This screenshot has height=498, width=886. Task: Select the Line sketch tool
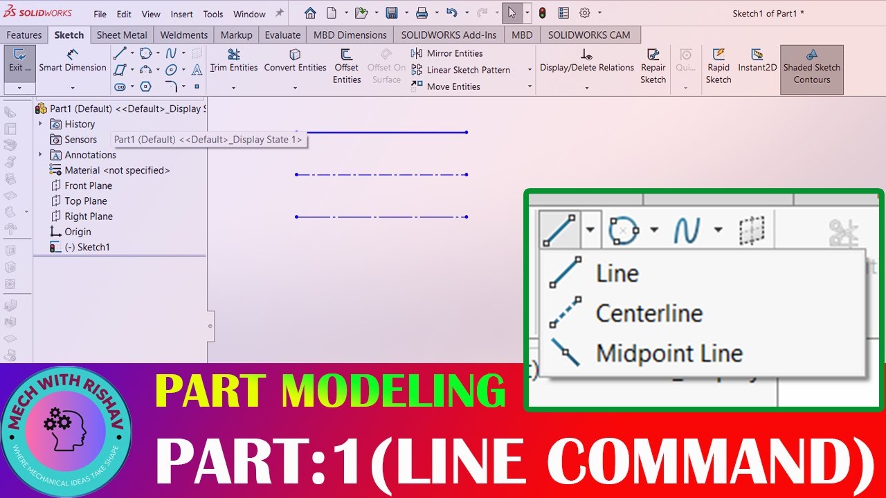(x=120, y=53)
